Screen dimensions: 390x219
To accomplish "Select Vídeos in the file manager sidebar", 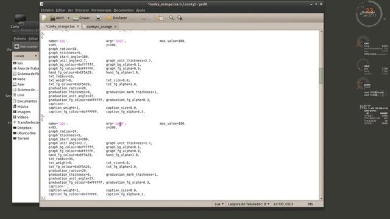I will coord(21,117).
